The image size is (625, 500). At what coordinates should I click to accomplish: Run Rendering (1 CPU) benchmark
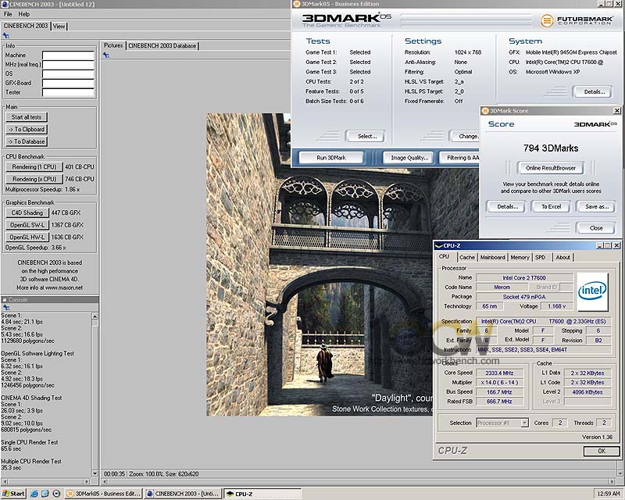click(x=34, y=166)
